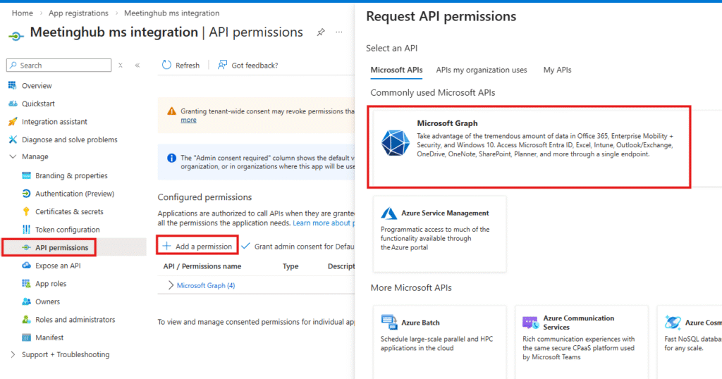Click the Azure Communication Services icon
722x379 pixels.
[530, 323]
